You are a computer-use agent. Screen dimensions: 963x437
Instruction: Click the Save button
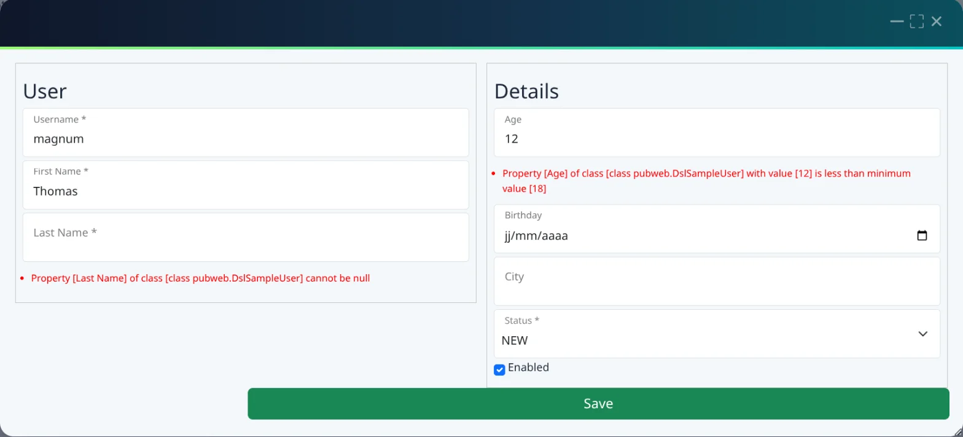598,404
